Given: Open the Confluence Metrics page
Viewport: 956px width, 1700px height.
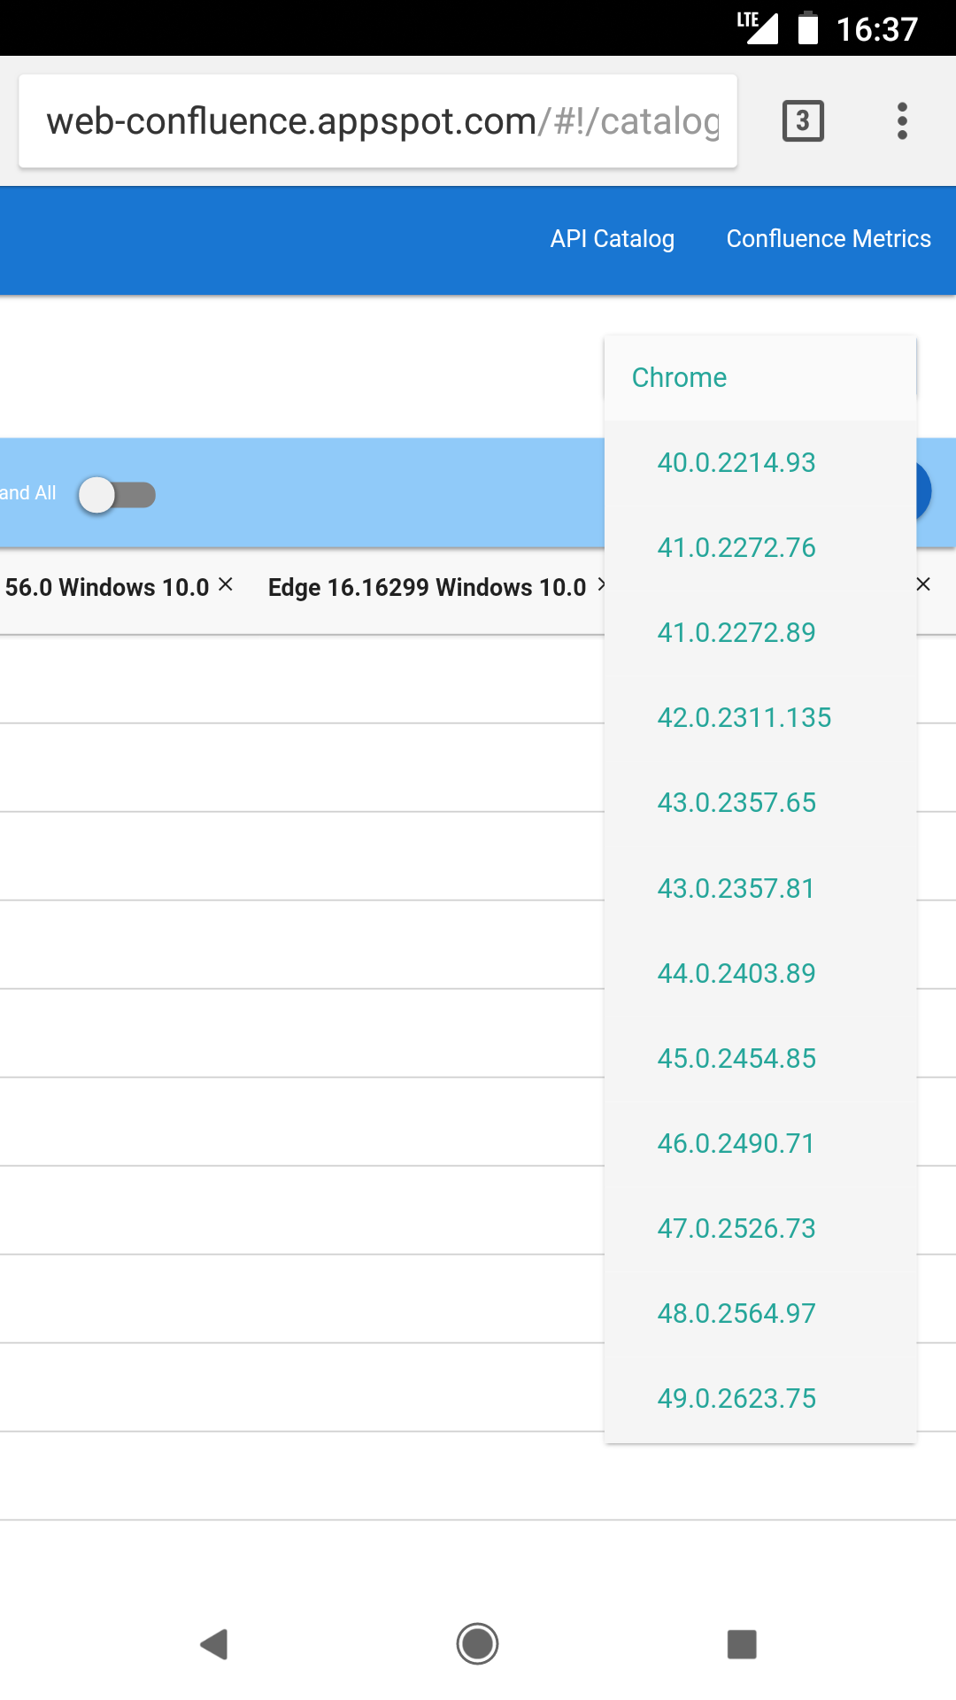Looking at the screenshot, I should pos(829,239).
